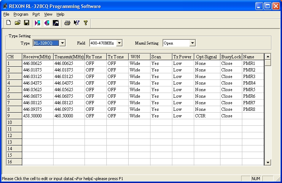
Task: Click receive cell 446.00625 in channel 1
Action: click(38, 63)
